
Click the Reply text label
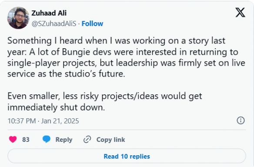64,140
